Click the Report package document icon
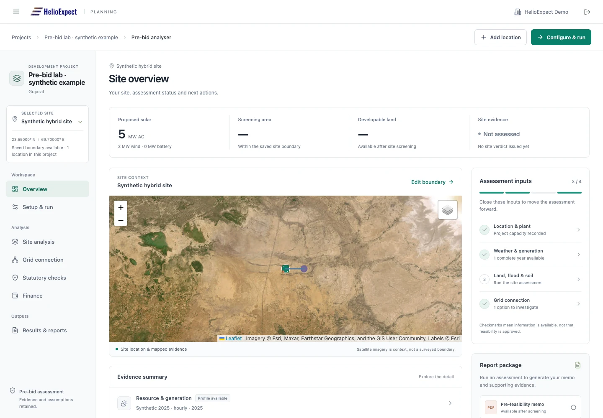Screen dimensions: 603x418 click(577, 365)
